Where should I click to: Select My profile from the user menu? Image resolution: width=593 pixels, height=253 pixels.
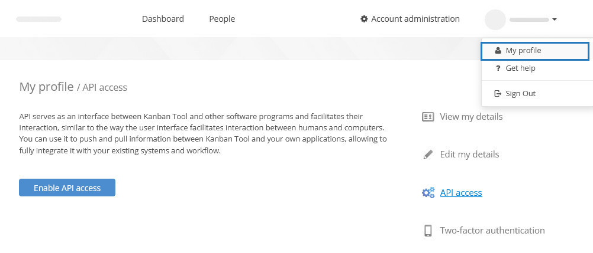pyautogui.click(x=535, y=51)
